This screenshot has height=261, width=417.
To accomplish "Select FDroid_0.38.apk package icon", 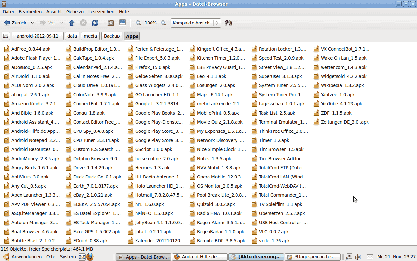I will click(69, 241).
